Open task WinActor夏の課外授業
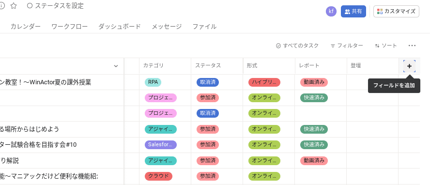The height and width of the screenshot is (185, 430). 46,82
